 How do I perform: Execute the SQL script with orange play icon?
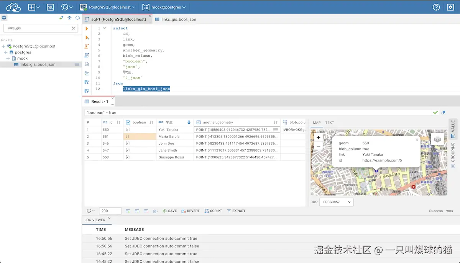tap(87, 29)
